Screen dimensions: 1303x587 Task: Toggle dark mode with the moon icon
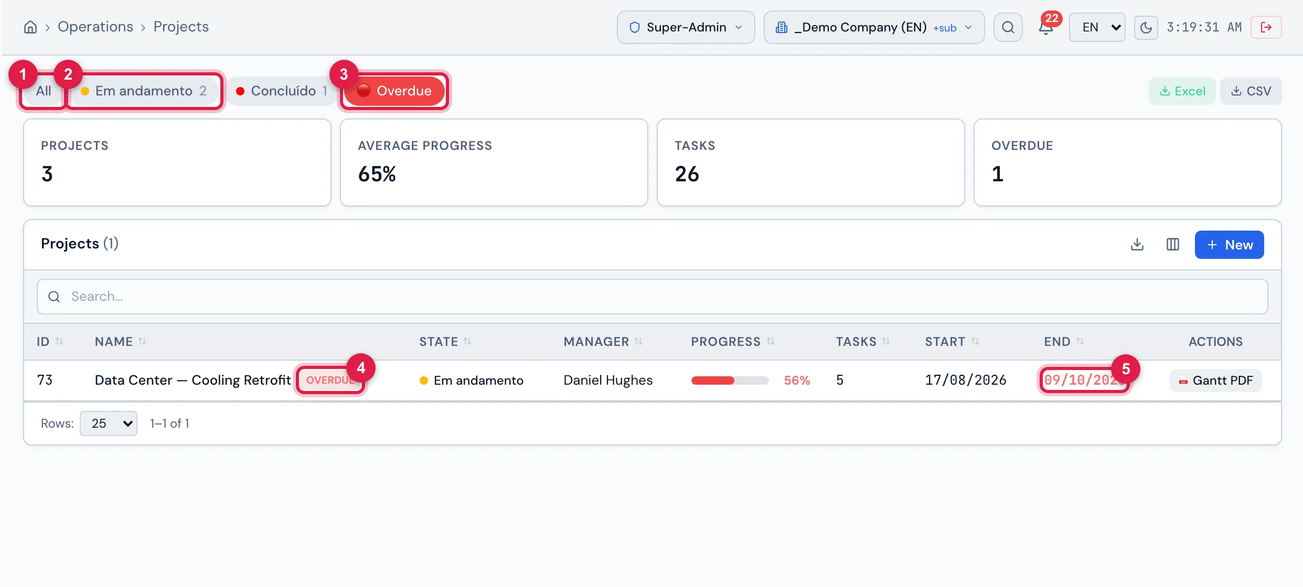(x=1146, y=27)
